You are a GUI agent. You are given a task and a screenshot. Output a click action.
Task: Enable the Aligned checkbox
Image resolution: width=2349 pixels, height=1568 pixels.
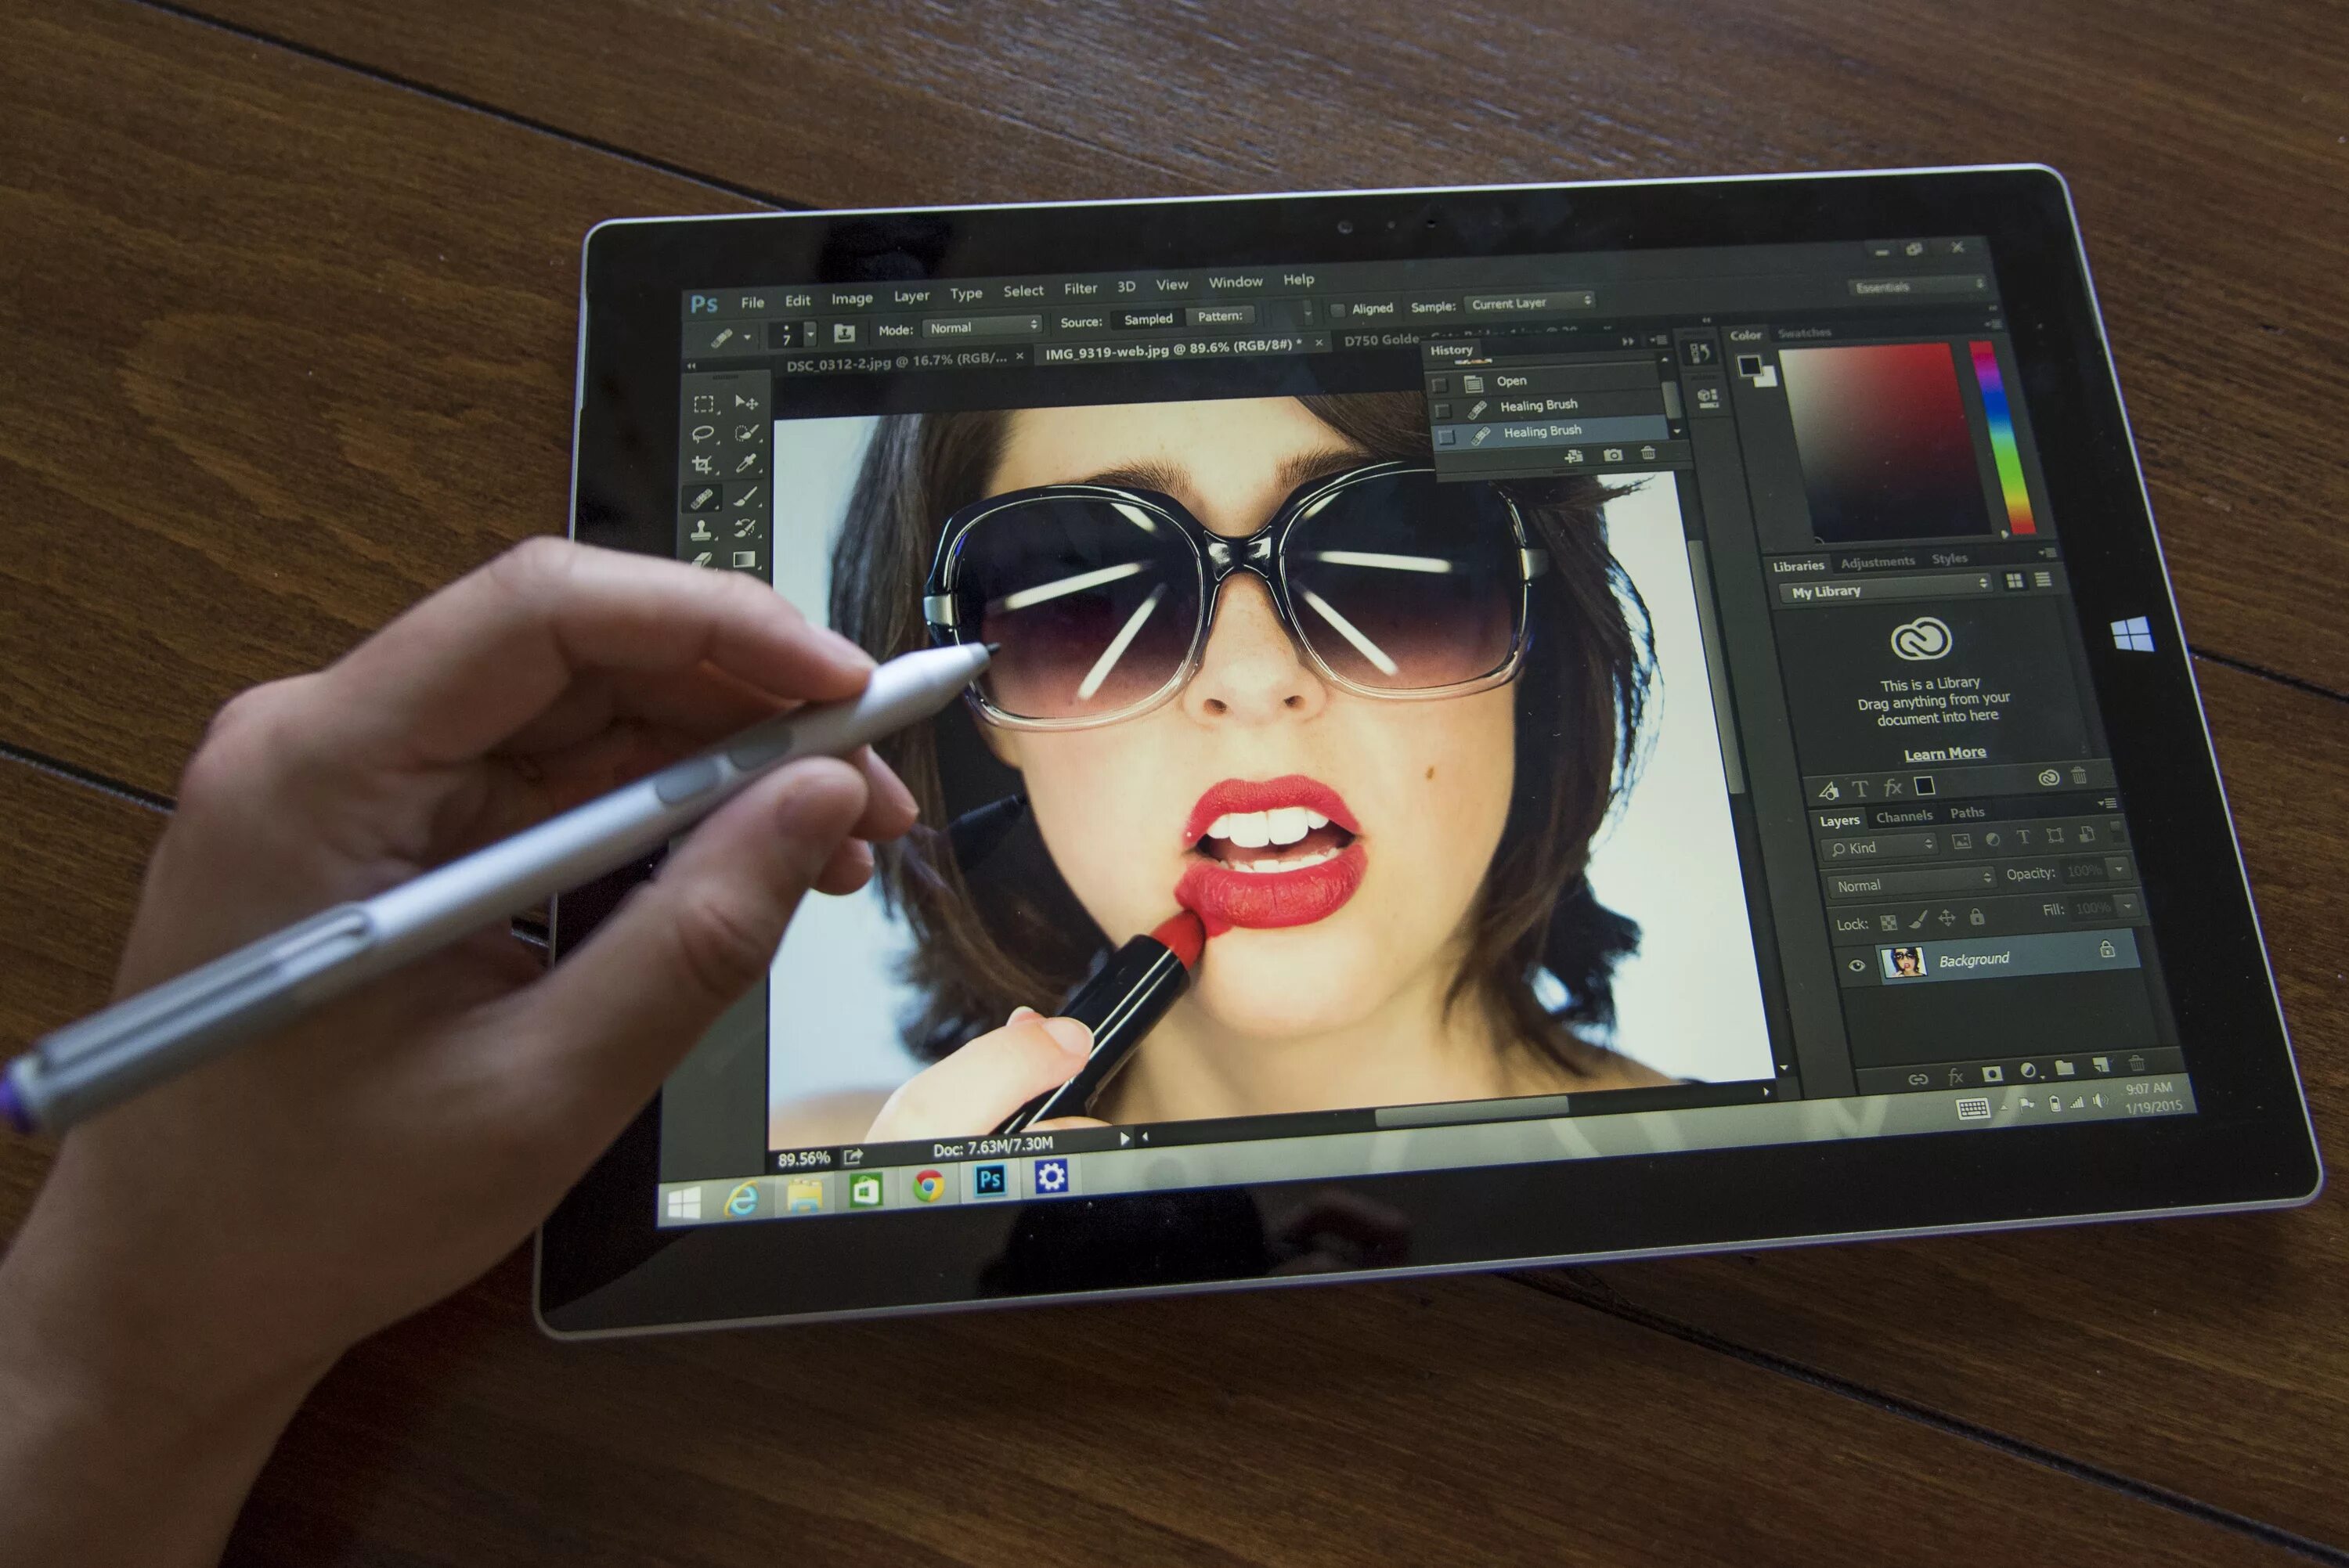(x=1338, y=310)
